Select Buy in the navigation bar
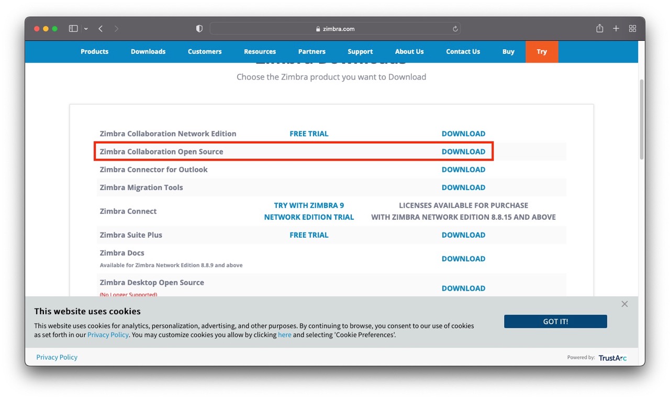Viewport: 670px width, 399px height. (x=508, y=51)
